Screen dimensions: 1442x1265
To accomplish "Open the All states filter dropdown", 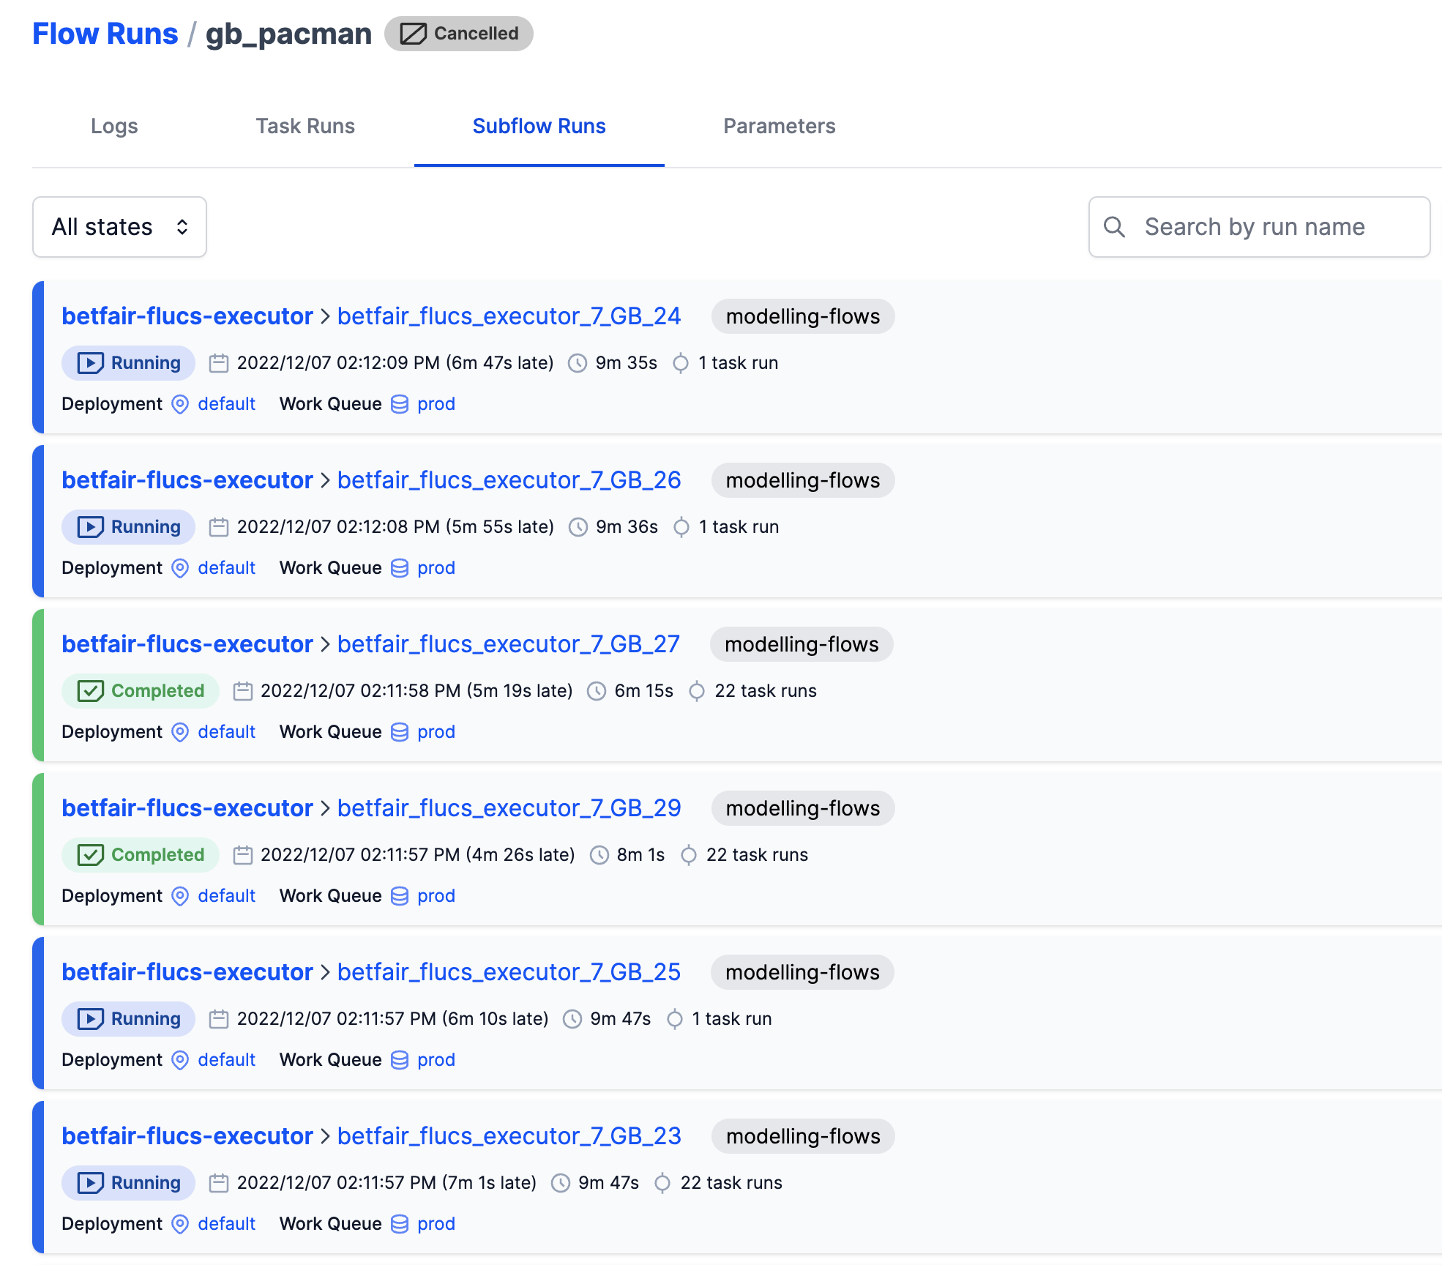I will [x=119, y=227].
